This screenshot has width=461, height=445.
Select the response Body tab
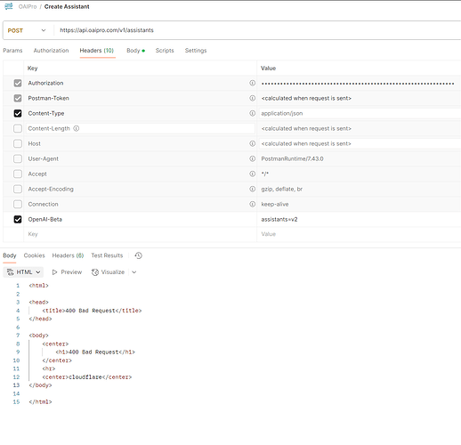coord(10,255)
